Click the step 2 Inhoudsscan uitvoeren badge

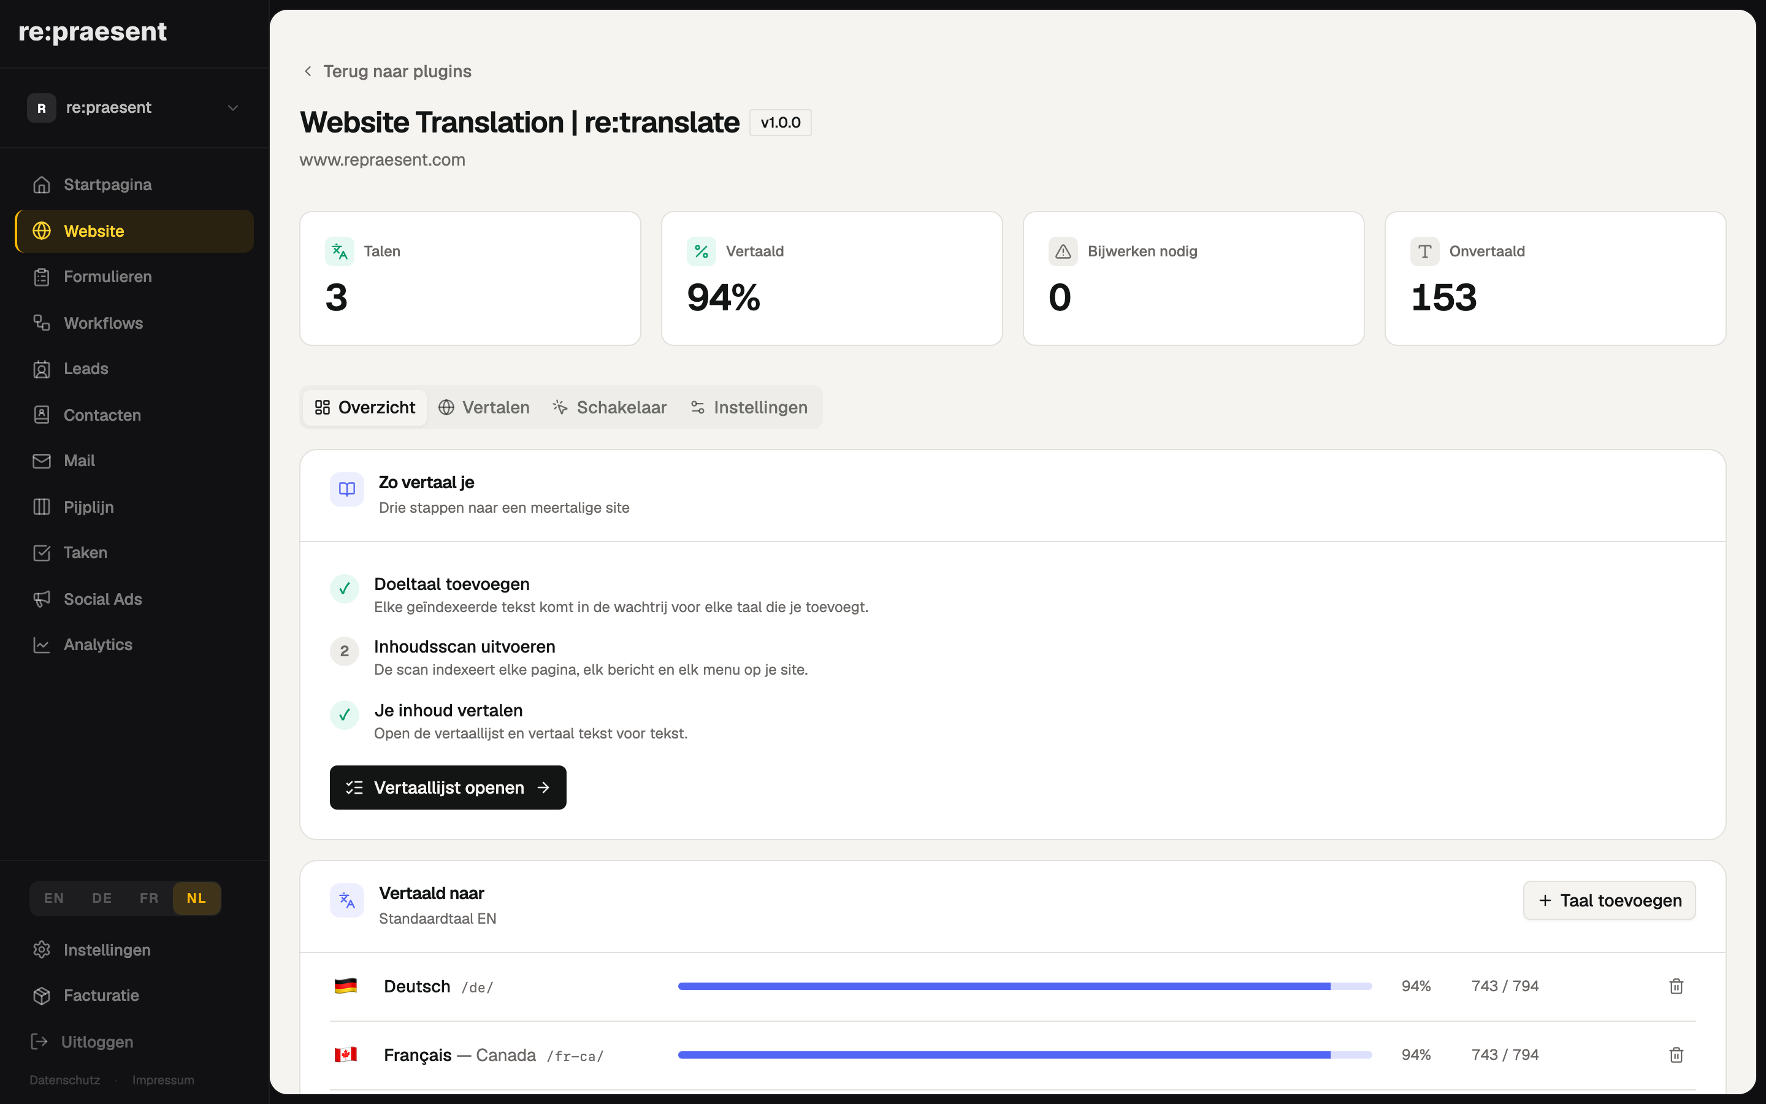[x=345, y=651]
